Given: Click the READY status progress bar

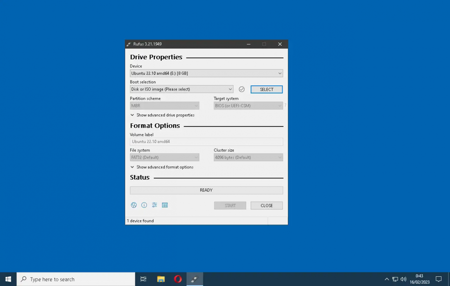Looking at the screenshot, I should [206, 190].
